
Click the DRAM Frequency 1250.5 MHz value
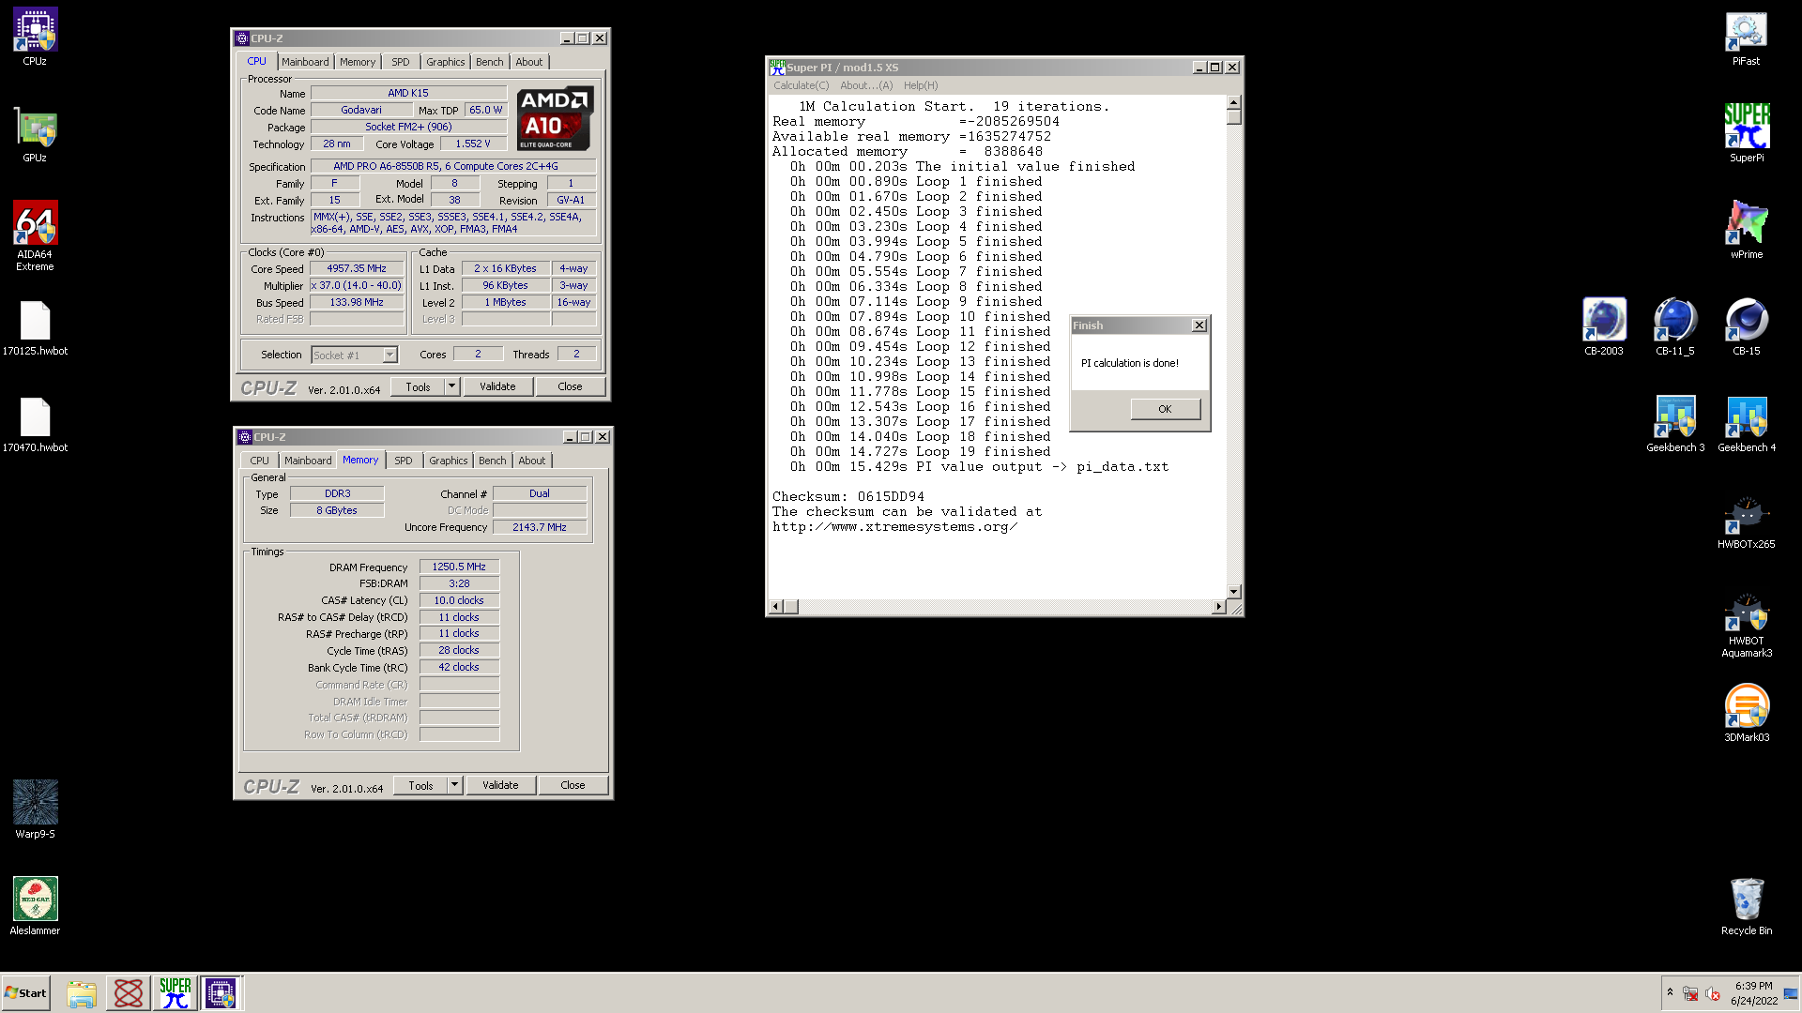click(x=459, y=567)
